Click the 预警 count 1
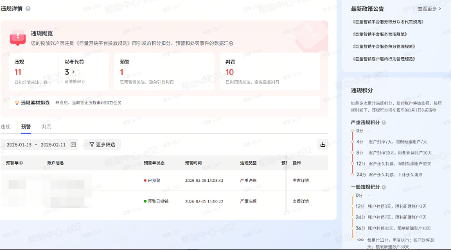The image size is (451, 250). coord(121,72)
